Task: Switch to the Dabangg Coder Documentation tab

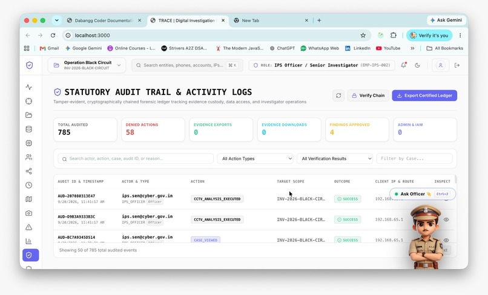Action: [x=104, y=21]
